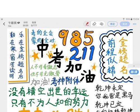Screen dimensions: 140x112
Task: Select the eraser tool
Action: [94, 24]
